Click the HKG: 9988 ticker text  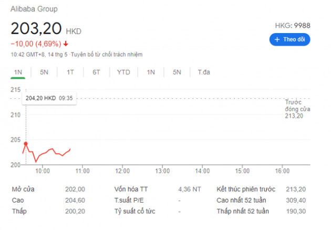(x=293, y=26)
